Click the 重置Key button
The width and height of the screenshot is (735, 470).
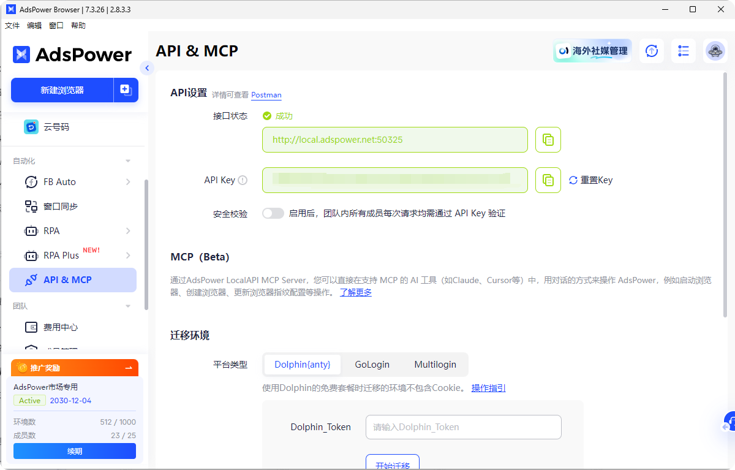pos(590,180)
